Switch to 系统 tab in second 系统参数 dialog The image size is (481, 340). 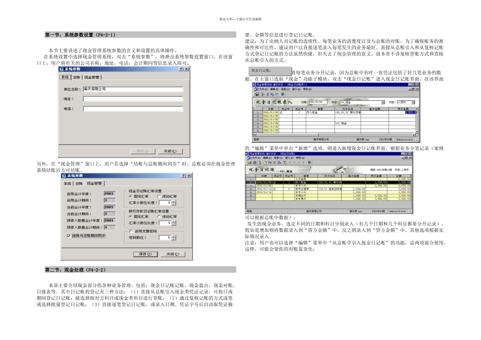click(x=67, y=183)
